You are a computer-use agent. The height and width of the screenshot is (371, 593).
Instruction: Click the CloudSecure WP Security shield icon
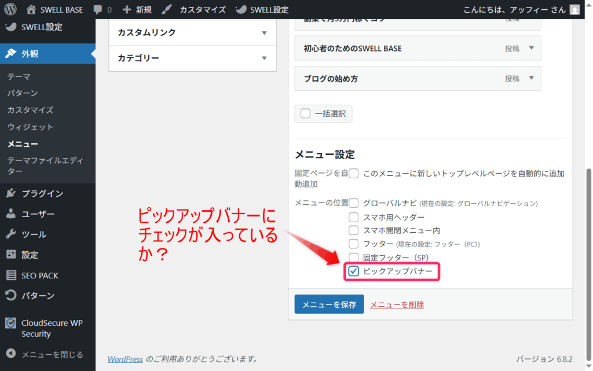pyautogui.click(x=10, y=323)
